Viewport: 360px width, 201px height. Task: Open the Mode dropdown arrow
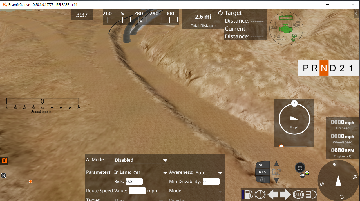coord(220,191)
